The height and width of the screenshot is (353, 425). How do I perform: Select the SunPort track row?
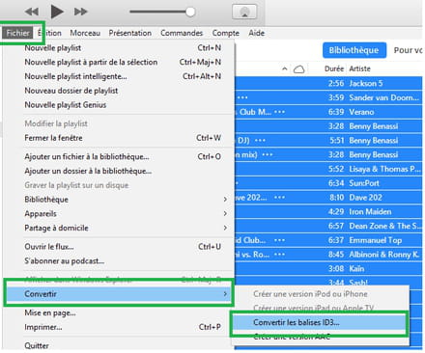[x=328, y=183]
